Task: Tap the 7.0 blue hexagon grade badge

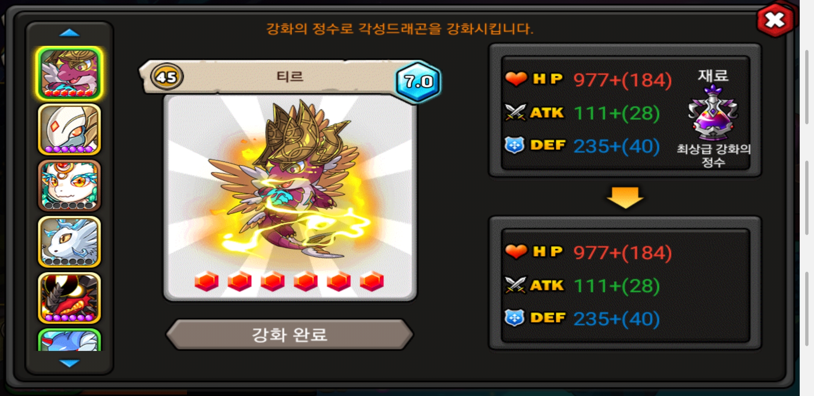Action: tap(418, 81)
